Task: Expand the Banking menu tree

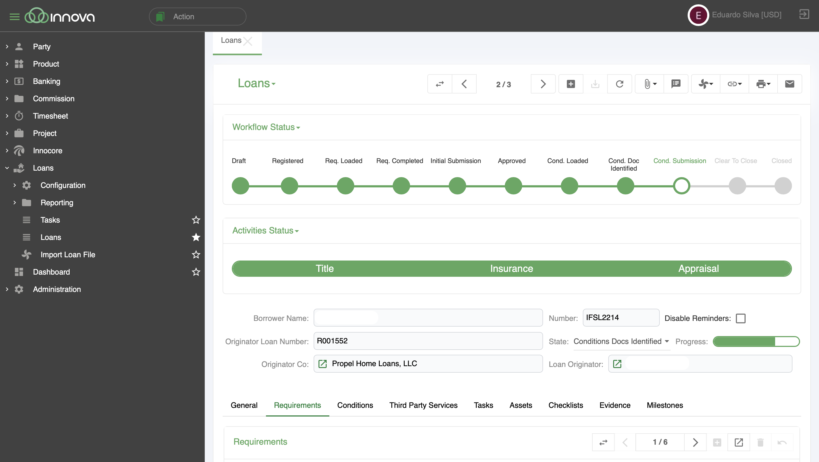Action: (x=7, y=82)
